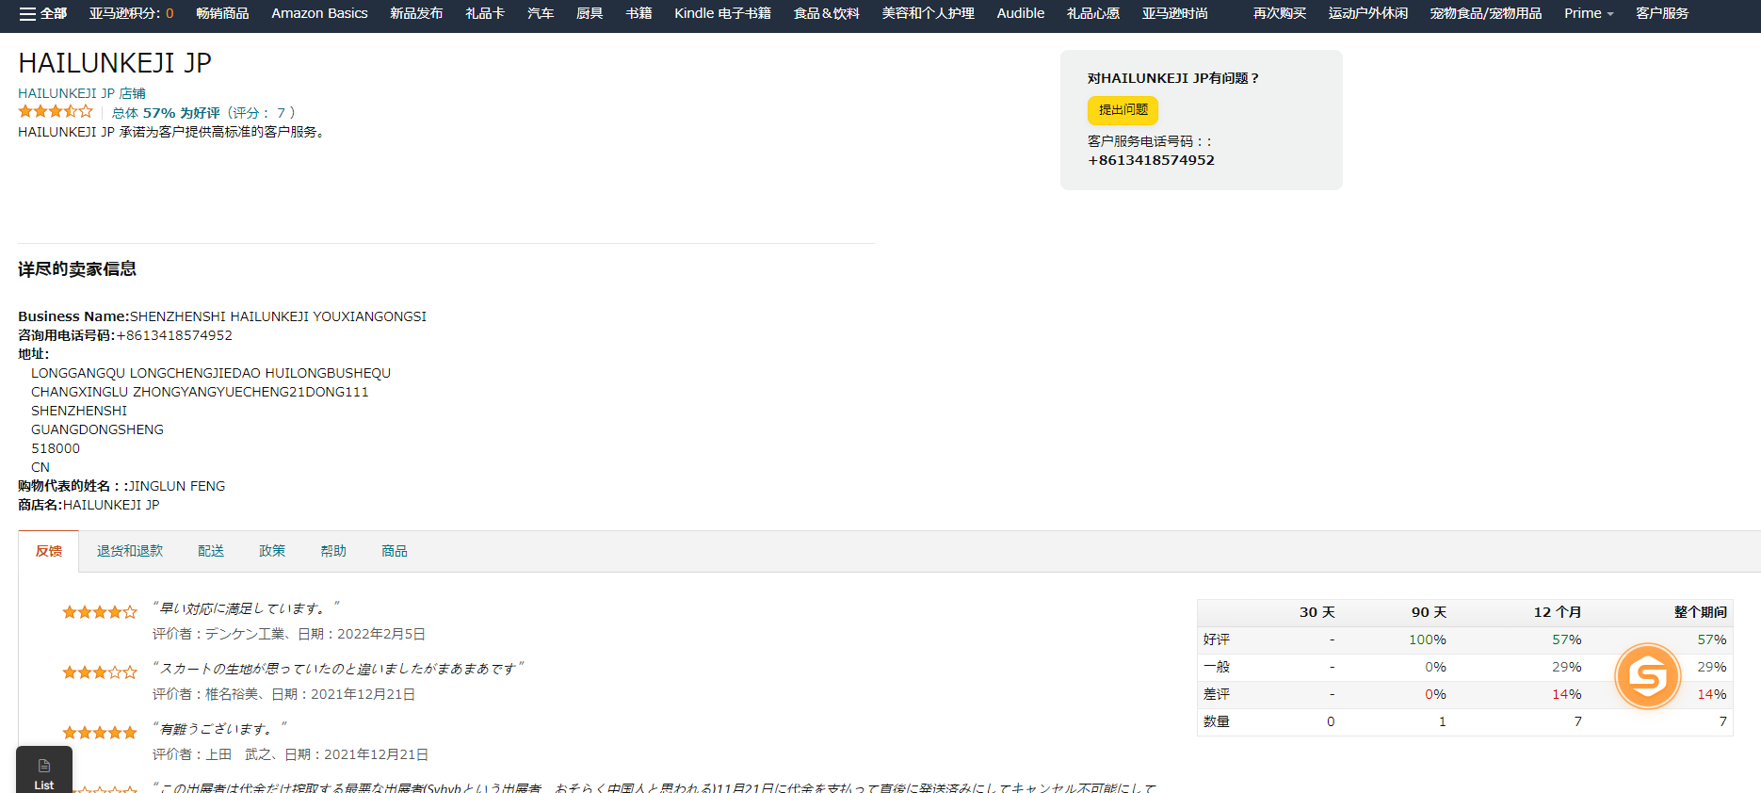Image resolution: width=1761 pixels, height=793 pixels.
Task: Open 美容和个人护理 category
Action: (928, 13)
